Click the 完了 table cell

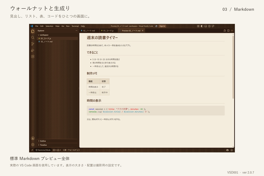105,87
